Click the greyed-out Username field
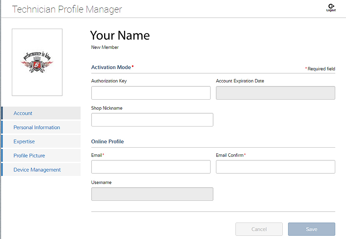This screenshot has height=239, width=346. [152, 194]
